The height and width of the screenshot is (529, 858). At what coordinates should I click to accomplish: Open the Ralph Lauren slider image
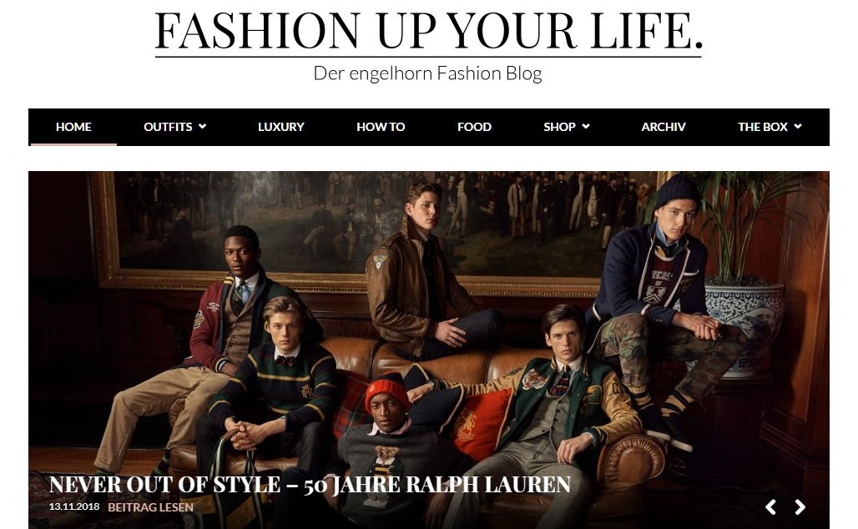coord(429,350)
